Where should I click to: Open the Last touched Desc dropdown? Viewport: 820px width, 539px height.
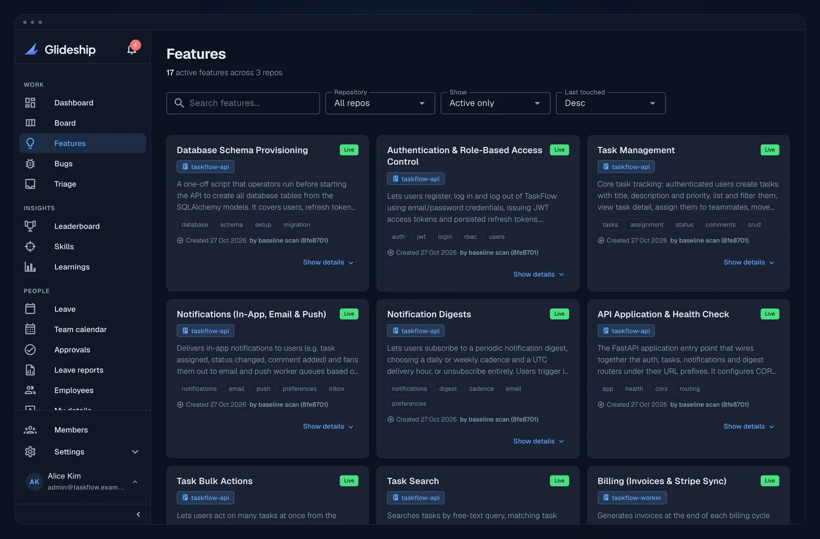(x=611, y=103)
